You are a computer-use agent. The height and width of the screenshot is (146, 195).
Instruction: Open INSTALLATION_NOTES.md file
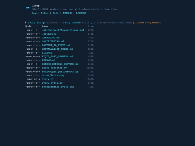pyautogui.click(x=57, y=49)
